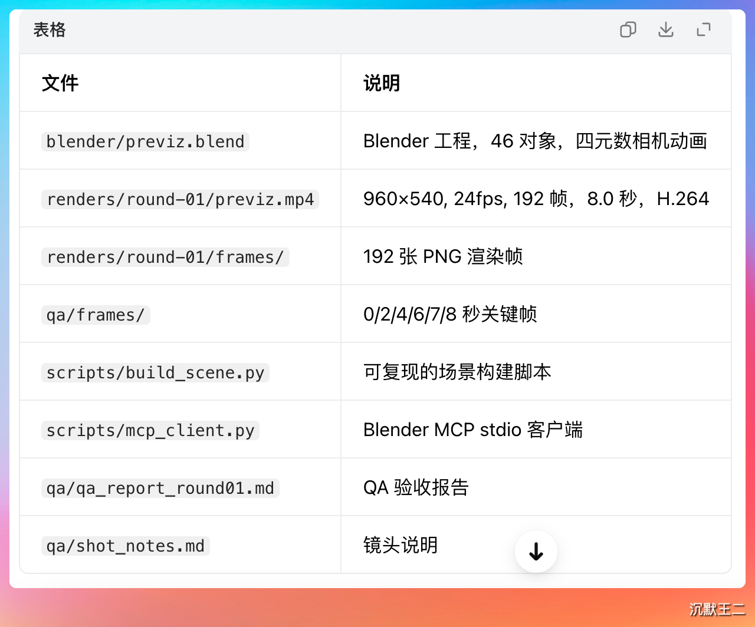Click the renders/round-01/previz.mp4 code label
The image size is (755, 627).
(x=180, y=199)
